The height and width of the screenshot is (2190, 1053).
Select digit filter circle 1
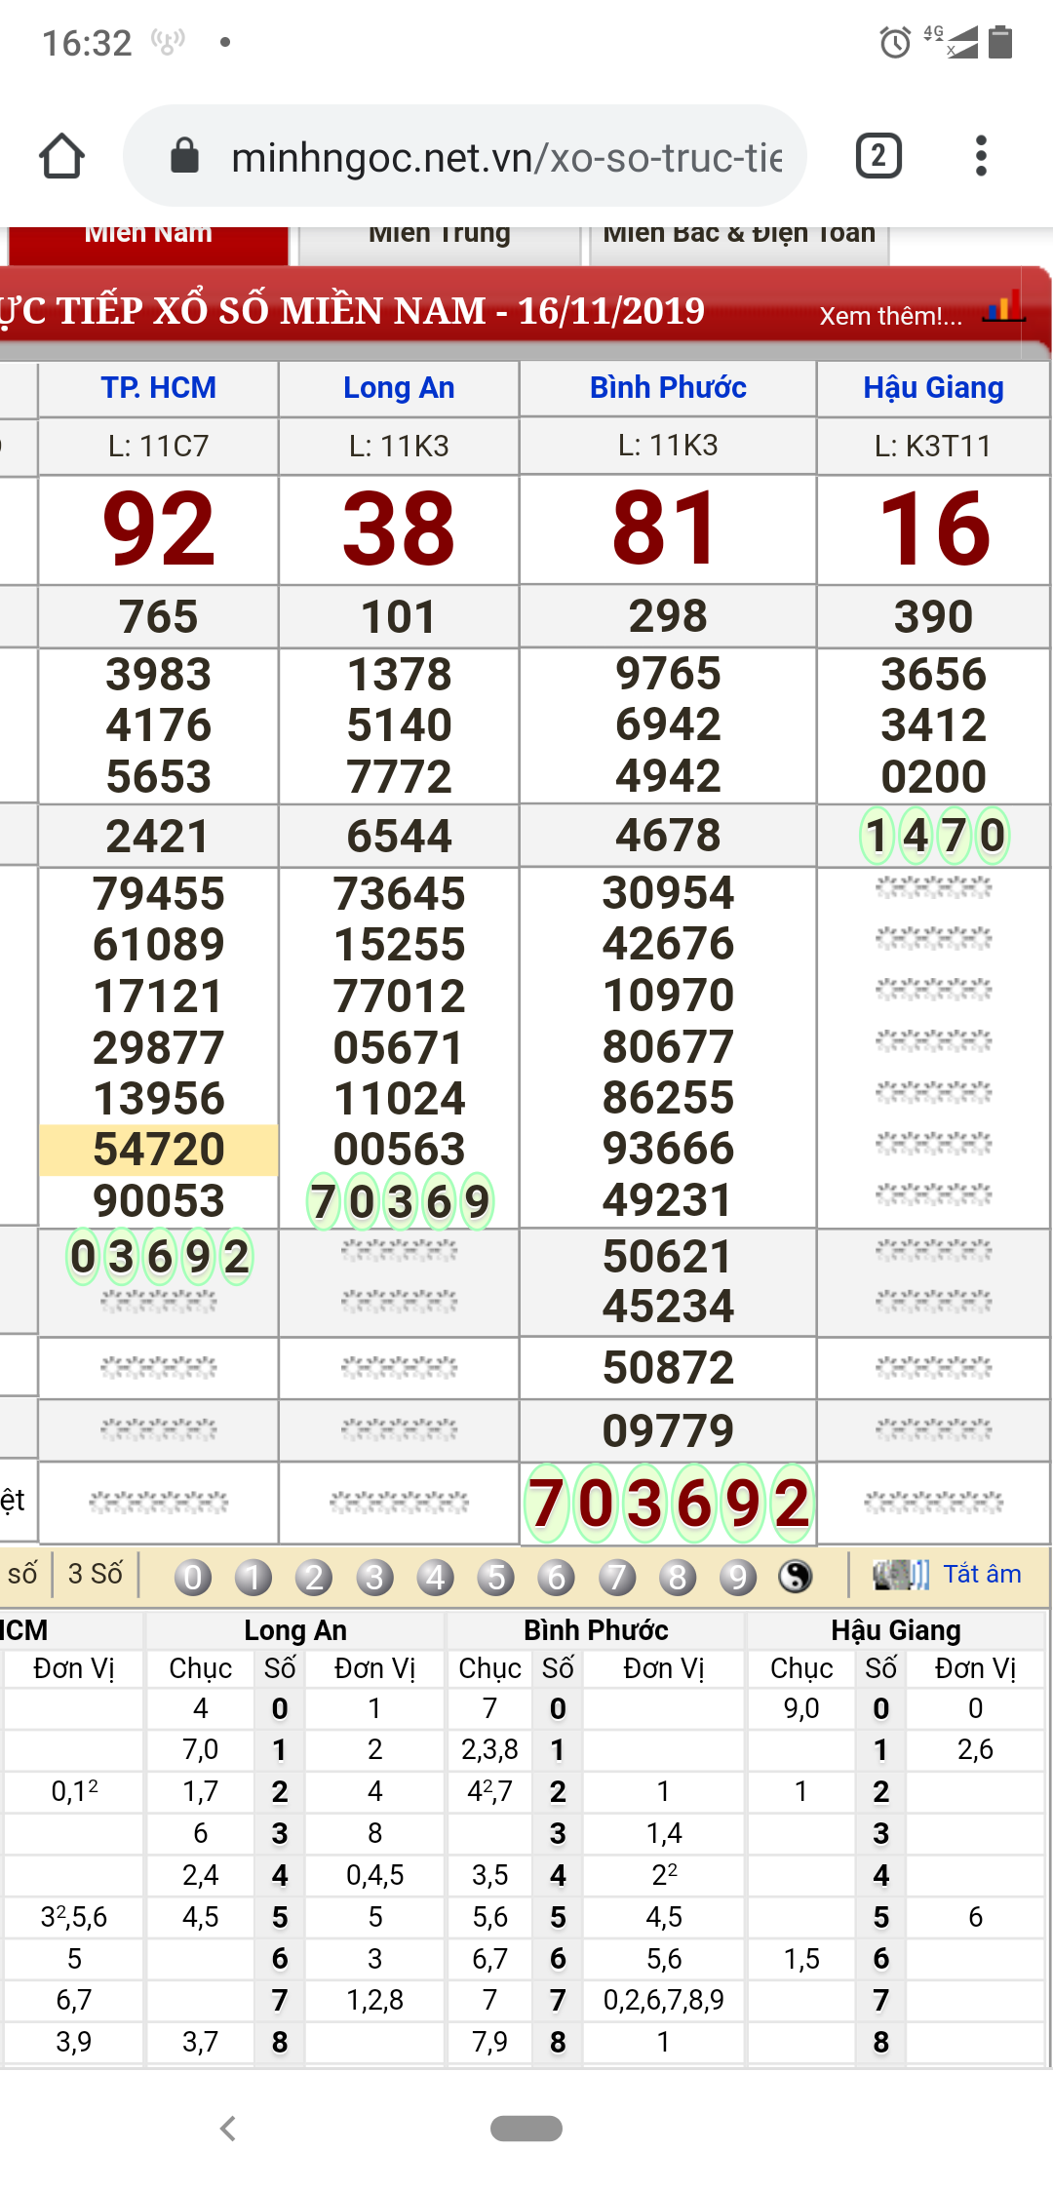click(253, 1577)
